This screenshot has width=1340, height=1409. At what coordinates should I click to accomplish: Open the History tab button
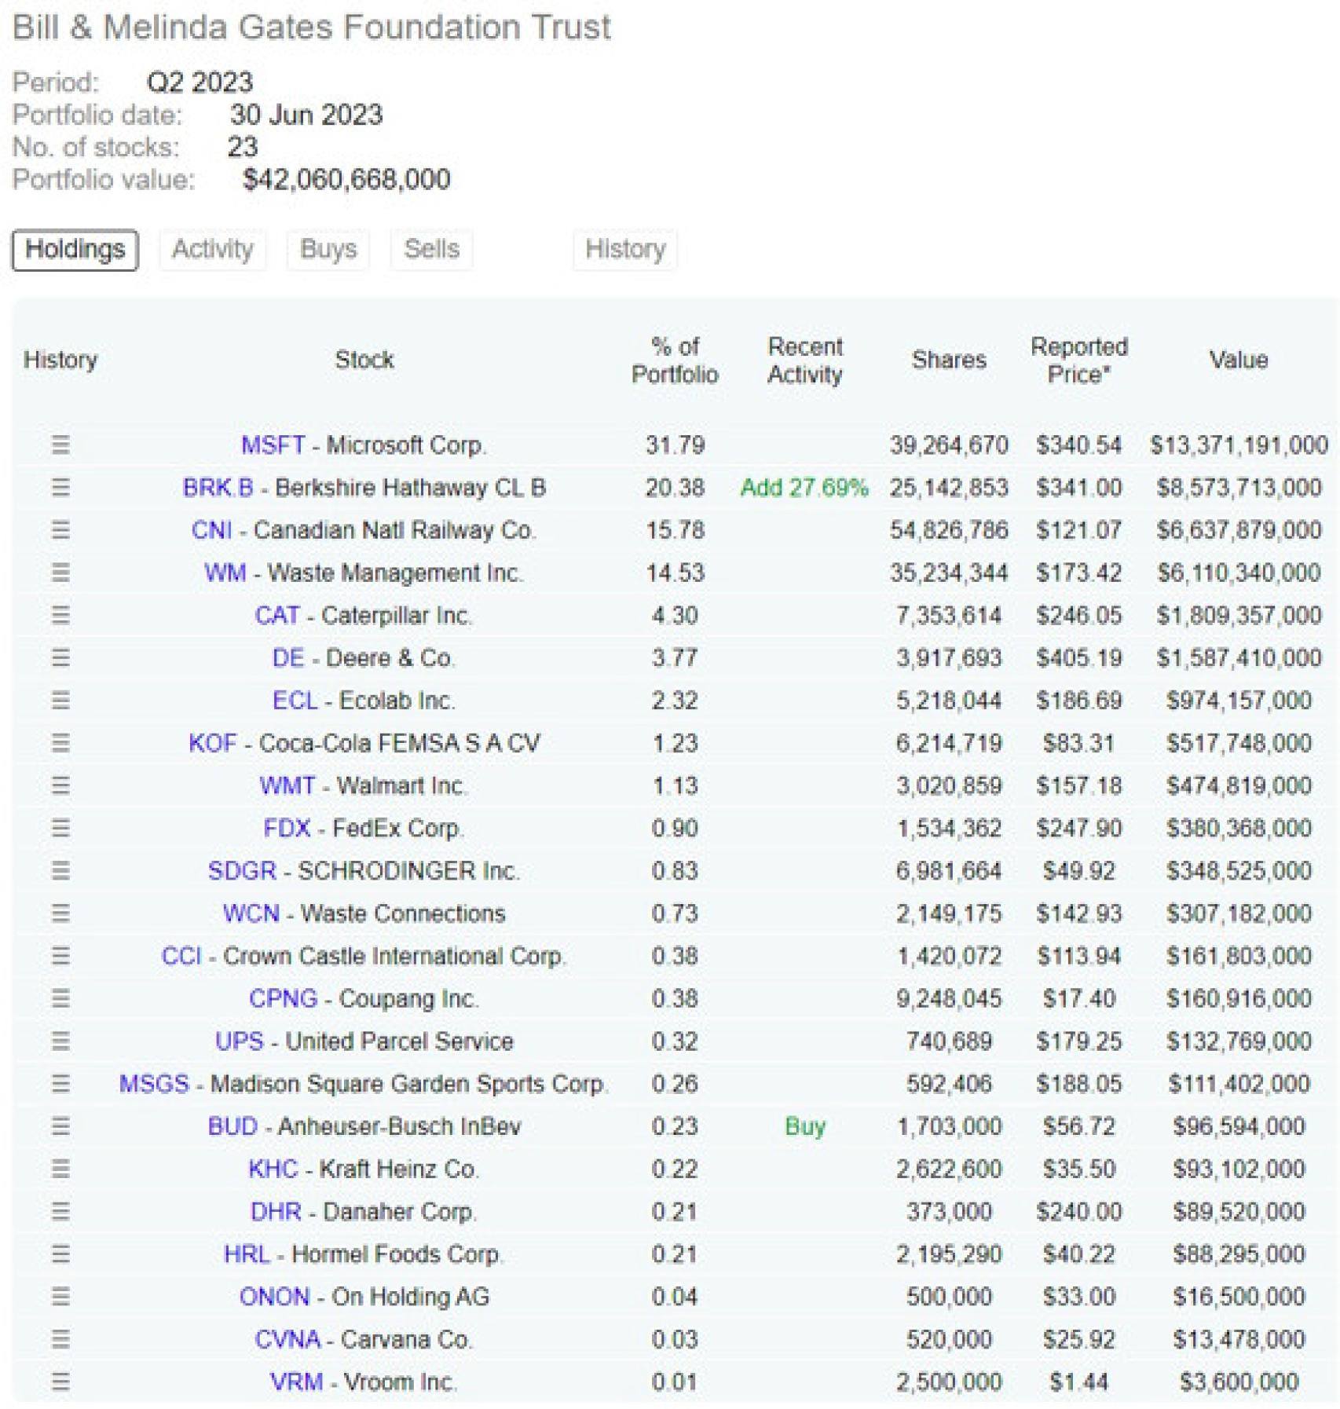(x=625, y=250)
